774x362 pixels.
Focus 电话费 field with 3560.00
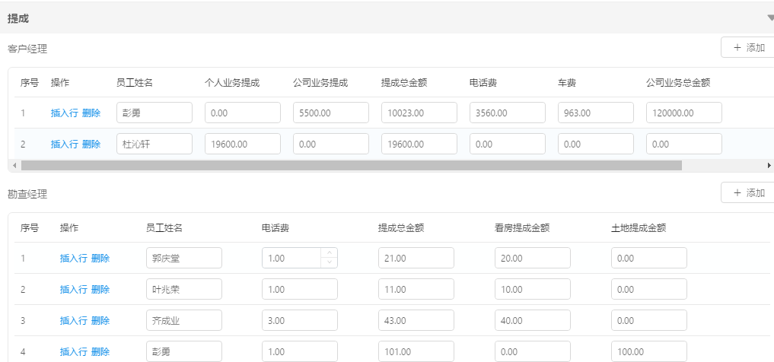pyautogui.click(x=508, y=113)
